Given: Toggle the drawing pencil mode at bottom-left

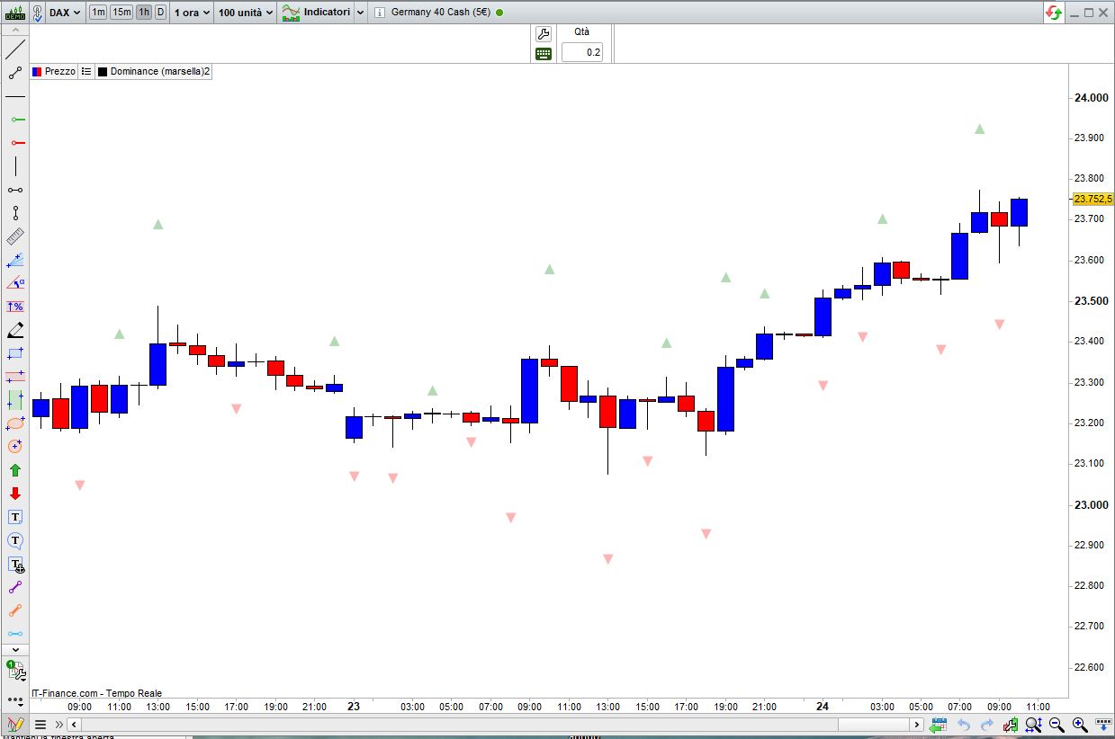Looking at the screenshot, I should [15, 725].
